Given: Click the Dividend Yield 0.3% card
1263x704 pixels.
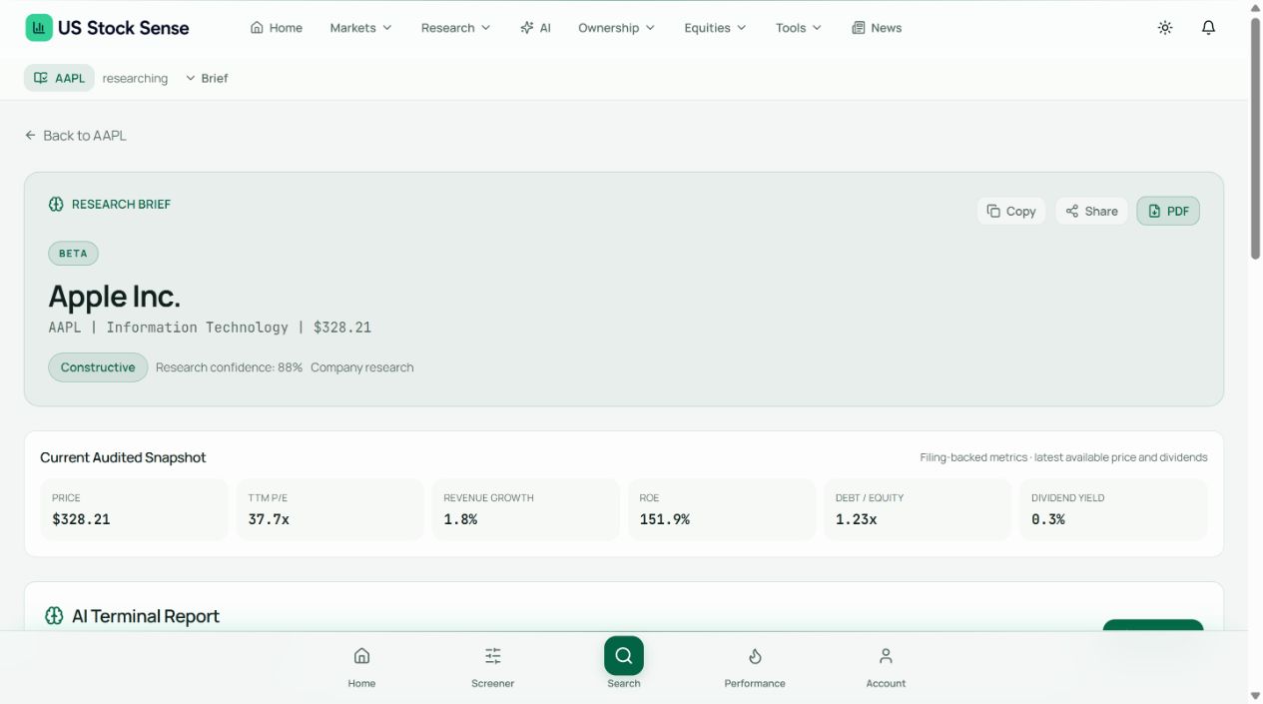Looking at the screenshot, I should [x=1113, y=509].
